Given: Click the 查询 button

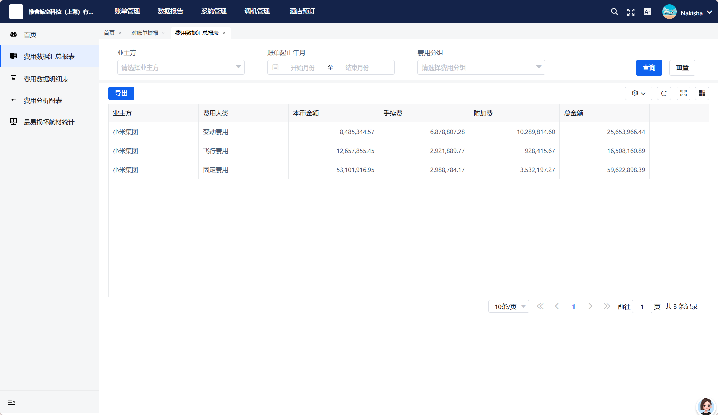Looking at the screenshot, I should tap(649, 68).
